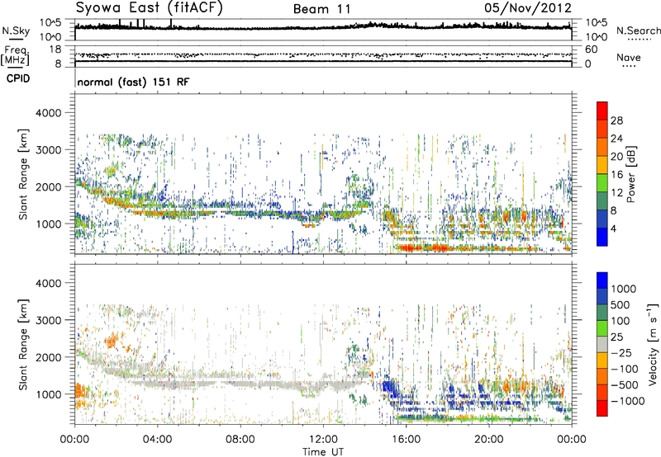Click the 2000 tick of the power panel
Viewport: 661px width, 457px height.
50,186
